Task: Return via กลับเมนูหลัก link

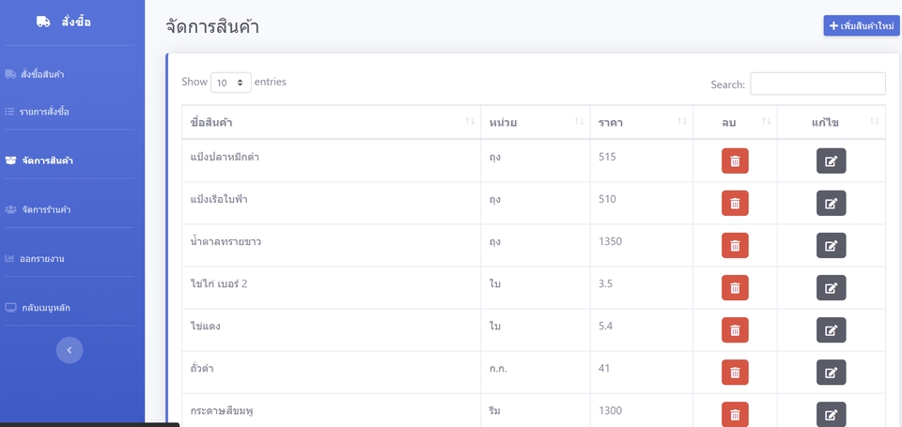Action: click(45, 308)
